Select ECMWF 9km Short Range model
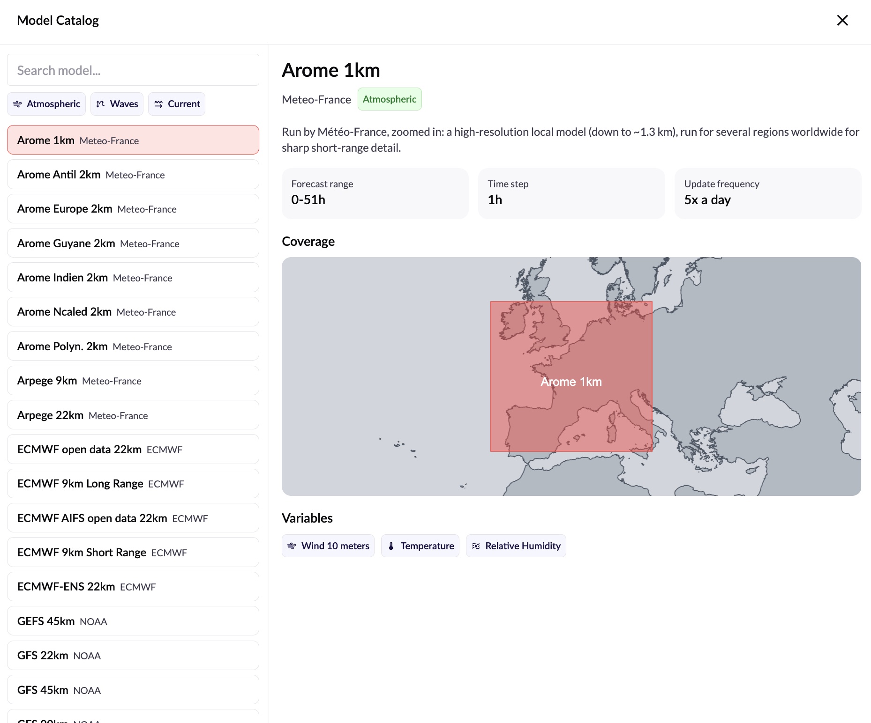Screen dimensions: 871x723 click(x=133, y=552)
